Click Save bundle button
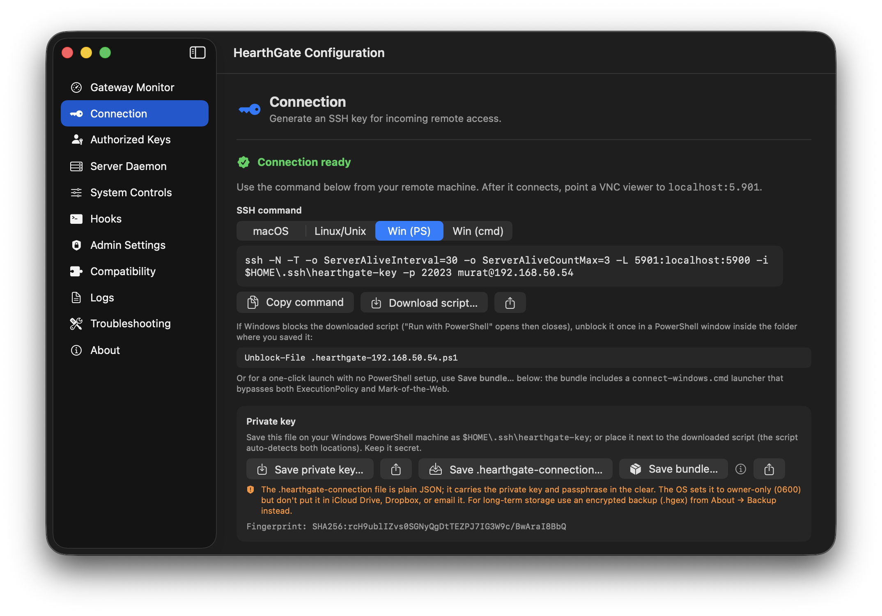 pyautogui.click(x=673, y=469)
